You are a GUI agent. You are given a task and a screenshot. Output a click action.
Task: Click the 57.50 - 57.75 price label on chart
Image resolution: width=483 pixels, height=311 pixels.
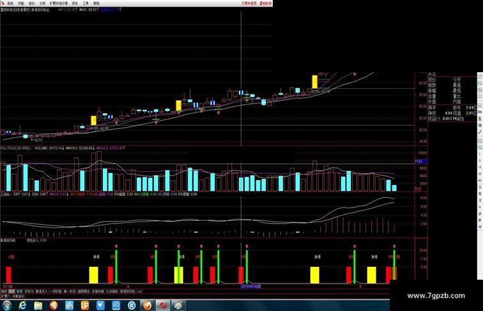pos(320,91)
